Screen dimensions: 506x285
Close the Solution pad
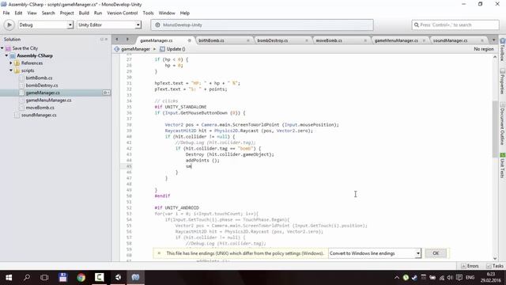click(106, 39)
